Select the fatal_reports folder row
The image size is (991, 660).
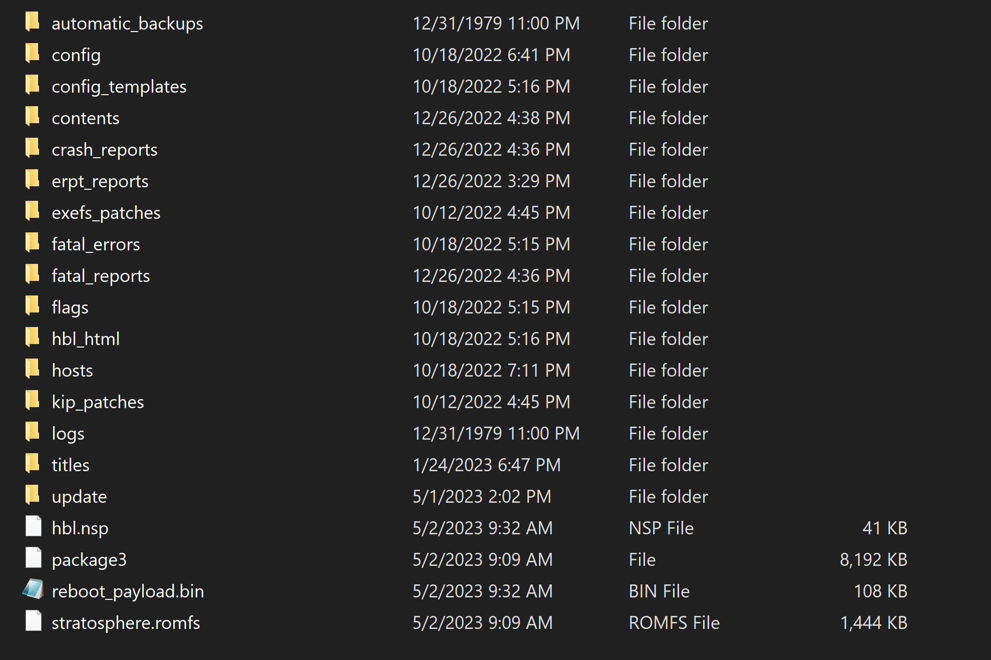pos(466,276)
